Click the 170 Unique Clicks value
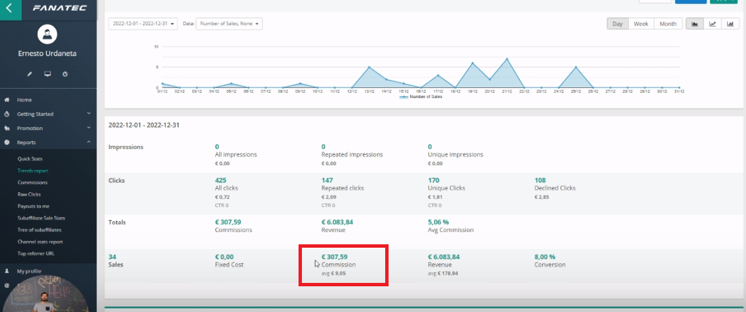 [433, 180]
